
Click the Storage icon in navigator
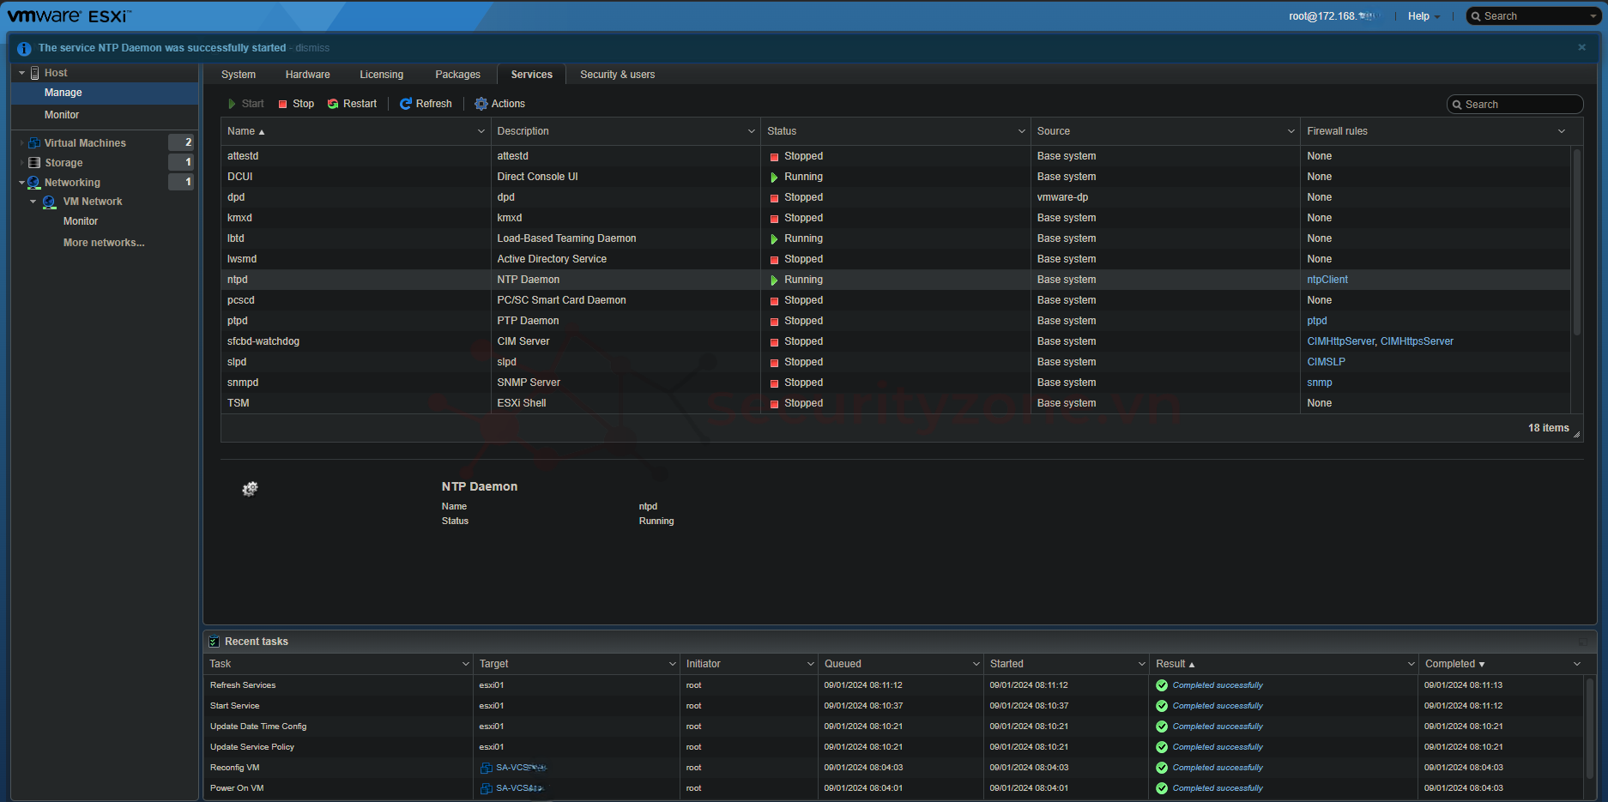click(34, 163)
